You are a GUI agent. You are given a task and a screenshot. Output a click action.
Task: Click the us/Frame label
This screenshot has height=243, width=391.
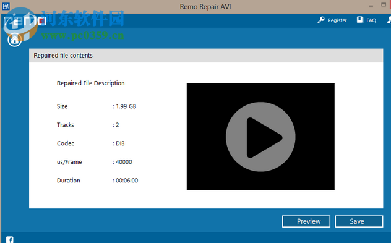click(69, 162)
